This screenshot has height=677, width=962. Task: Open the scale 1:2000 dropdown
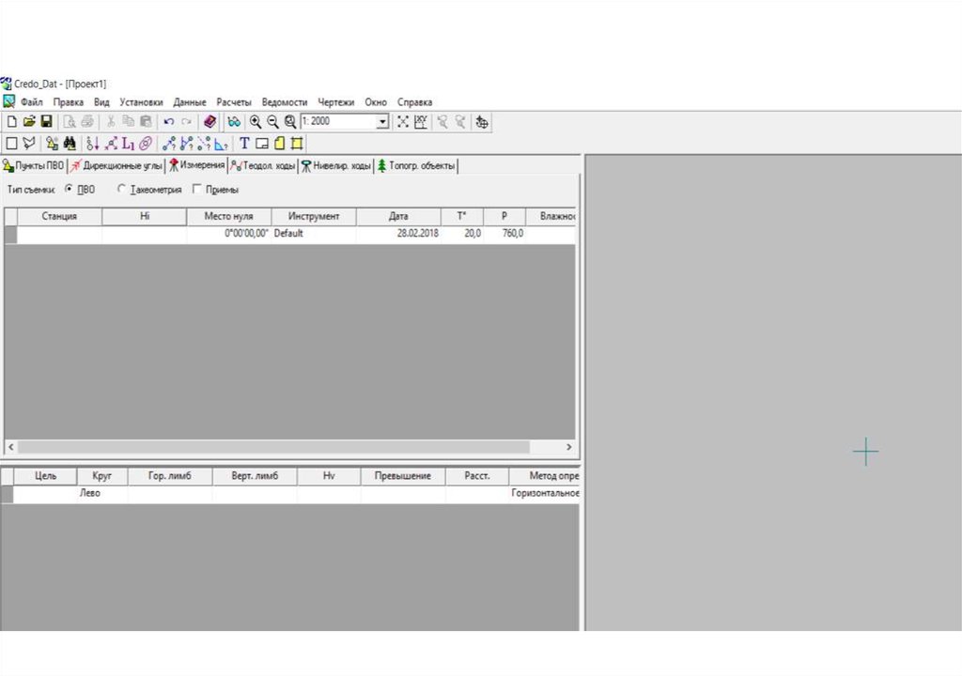382,122
